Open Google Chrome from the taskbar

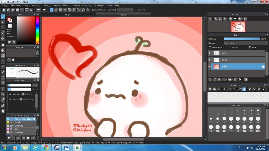[x=46, y=148]
